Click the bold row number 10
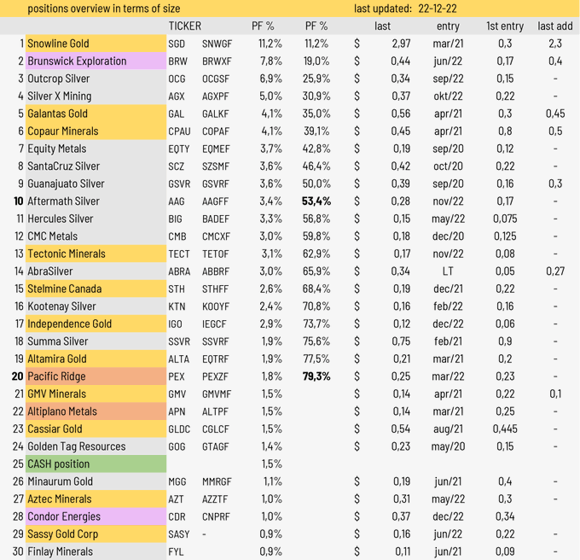Viewport: 580px width, 560px height. click(x=18, y=201)
